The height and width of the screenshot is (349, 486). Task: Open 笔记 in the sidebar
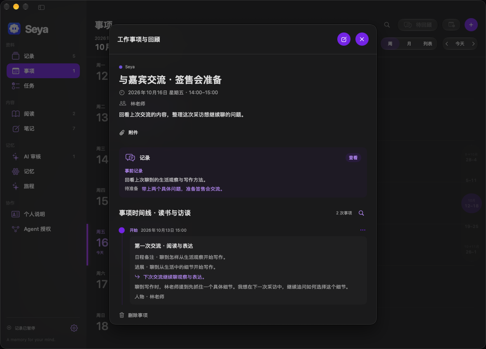click(43, 128)
